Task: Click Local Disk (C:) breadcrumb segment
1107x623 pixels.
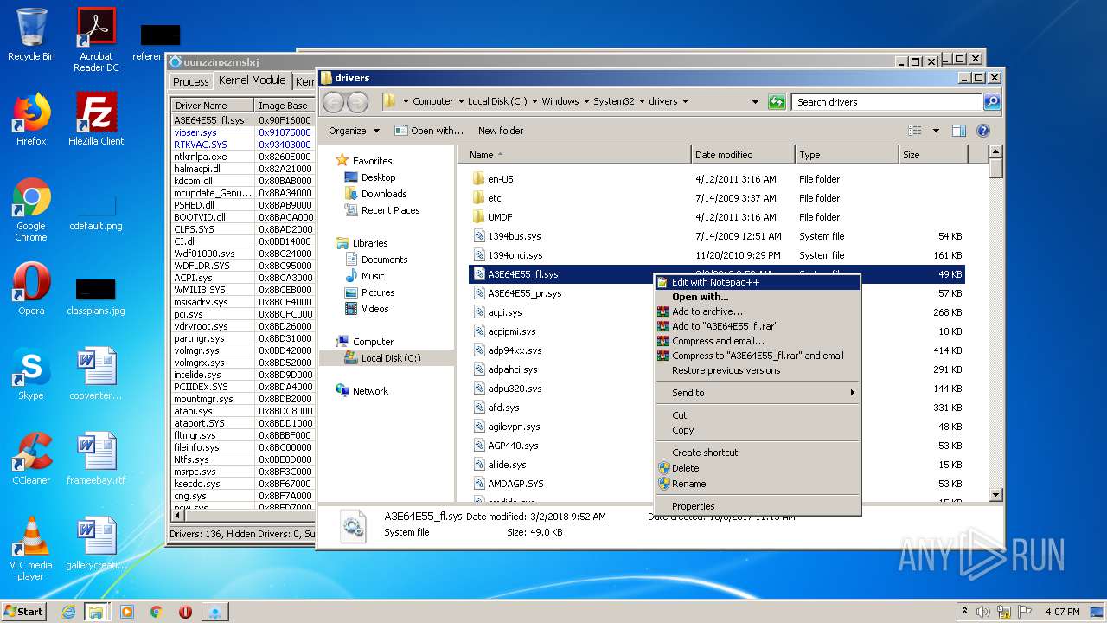Action: click(x=497, y=101)
